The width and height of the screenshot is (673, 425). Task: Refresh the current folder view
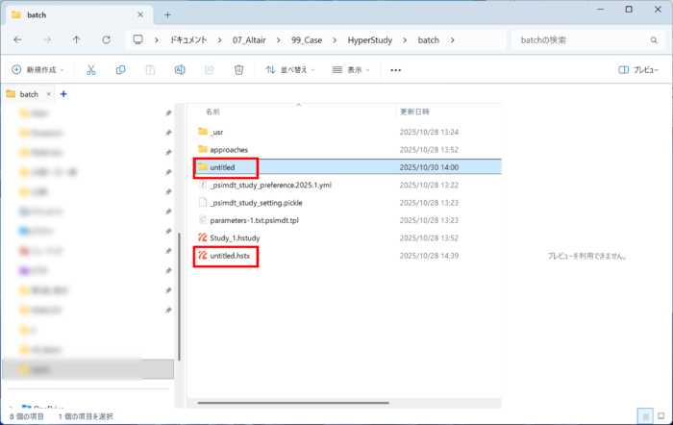coord(105,39)
